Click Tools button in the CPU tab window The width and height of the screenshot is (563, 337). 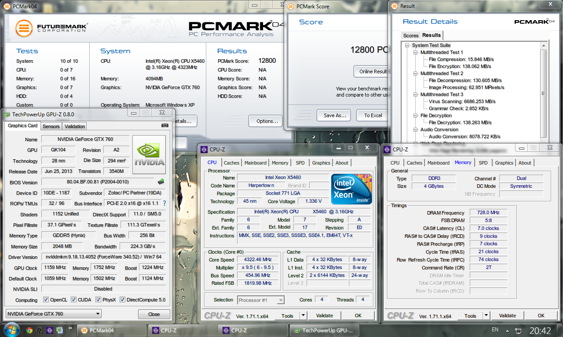[287, 315]
